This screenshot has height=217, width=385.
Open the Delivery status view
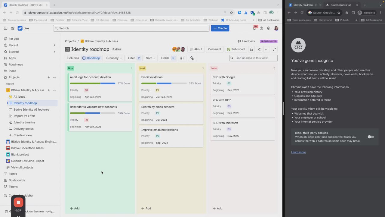[x=23, y=129]
